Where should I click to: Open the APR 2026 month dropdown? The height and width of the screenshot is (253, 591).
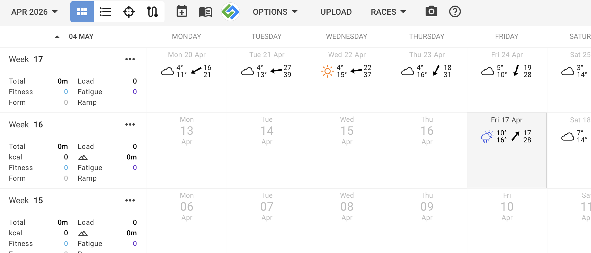34,12
